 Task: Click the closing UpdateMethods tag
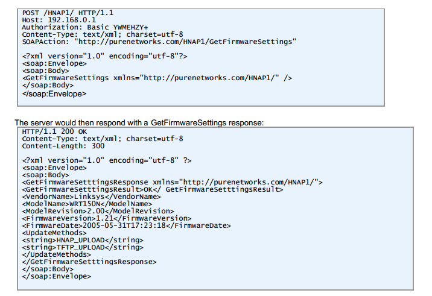pyautogui.click(x=57, y=254)
